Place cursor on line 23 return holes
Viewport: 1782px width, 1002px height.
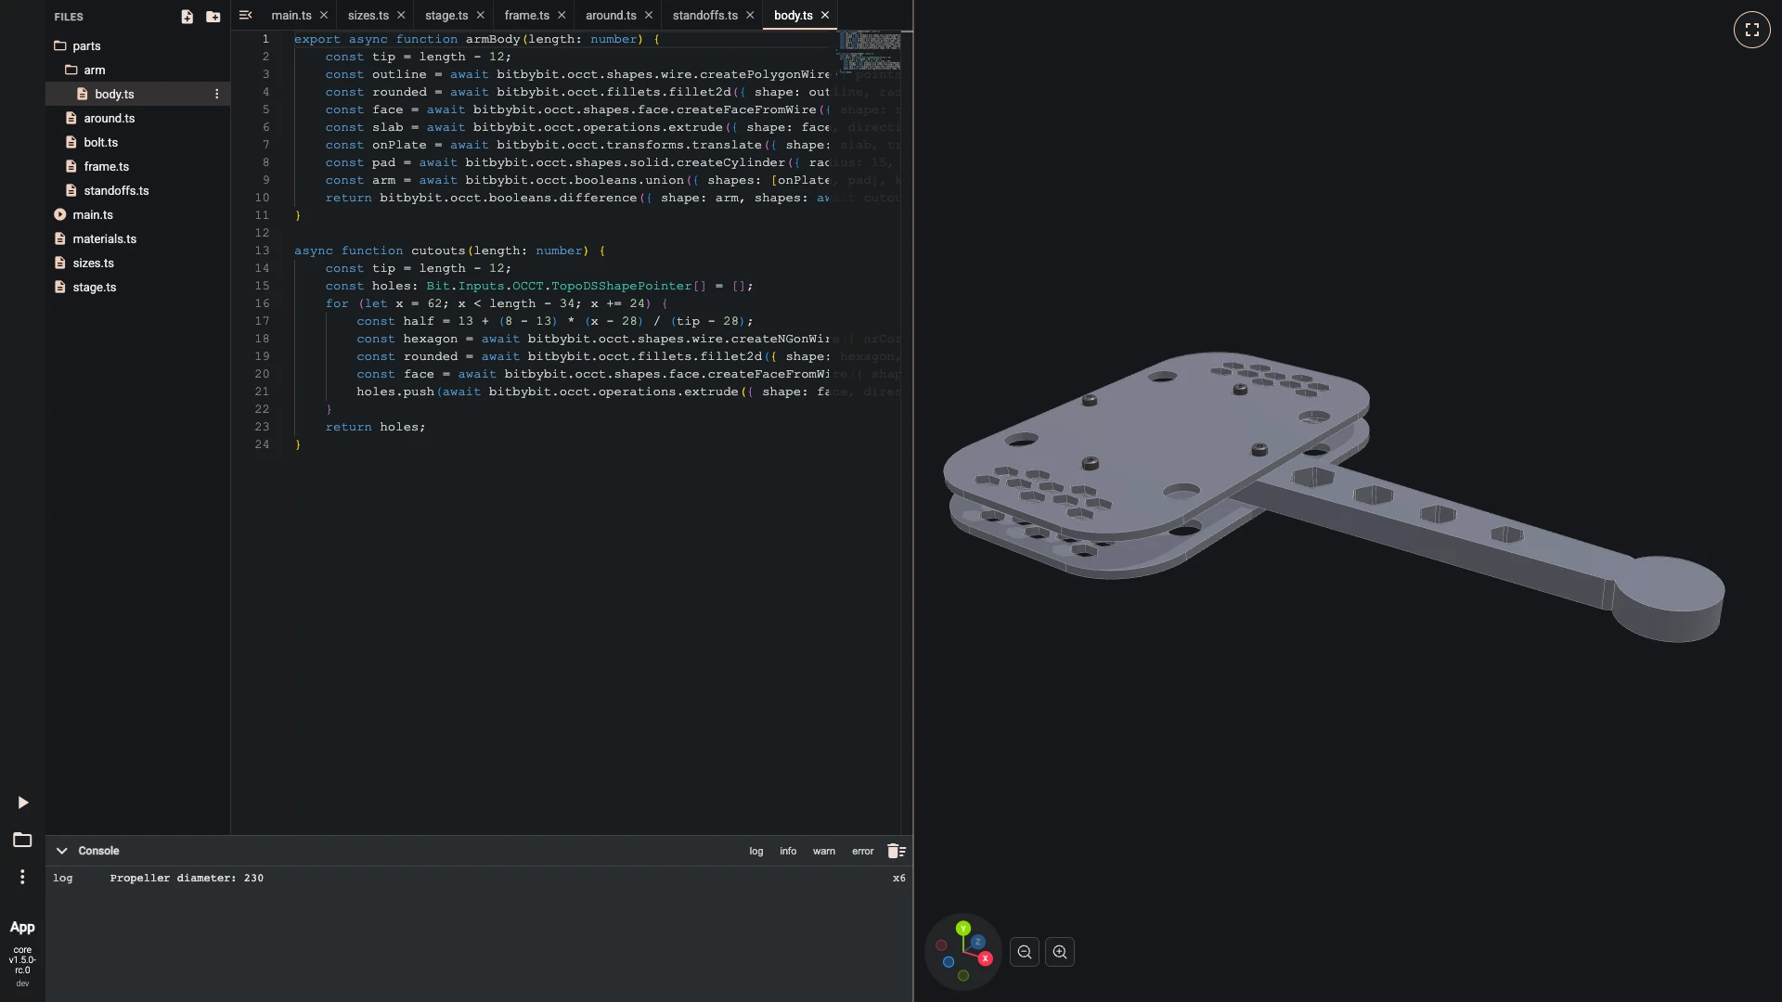click(375, 427)
